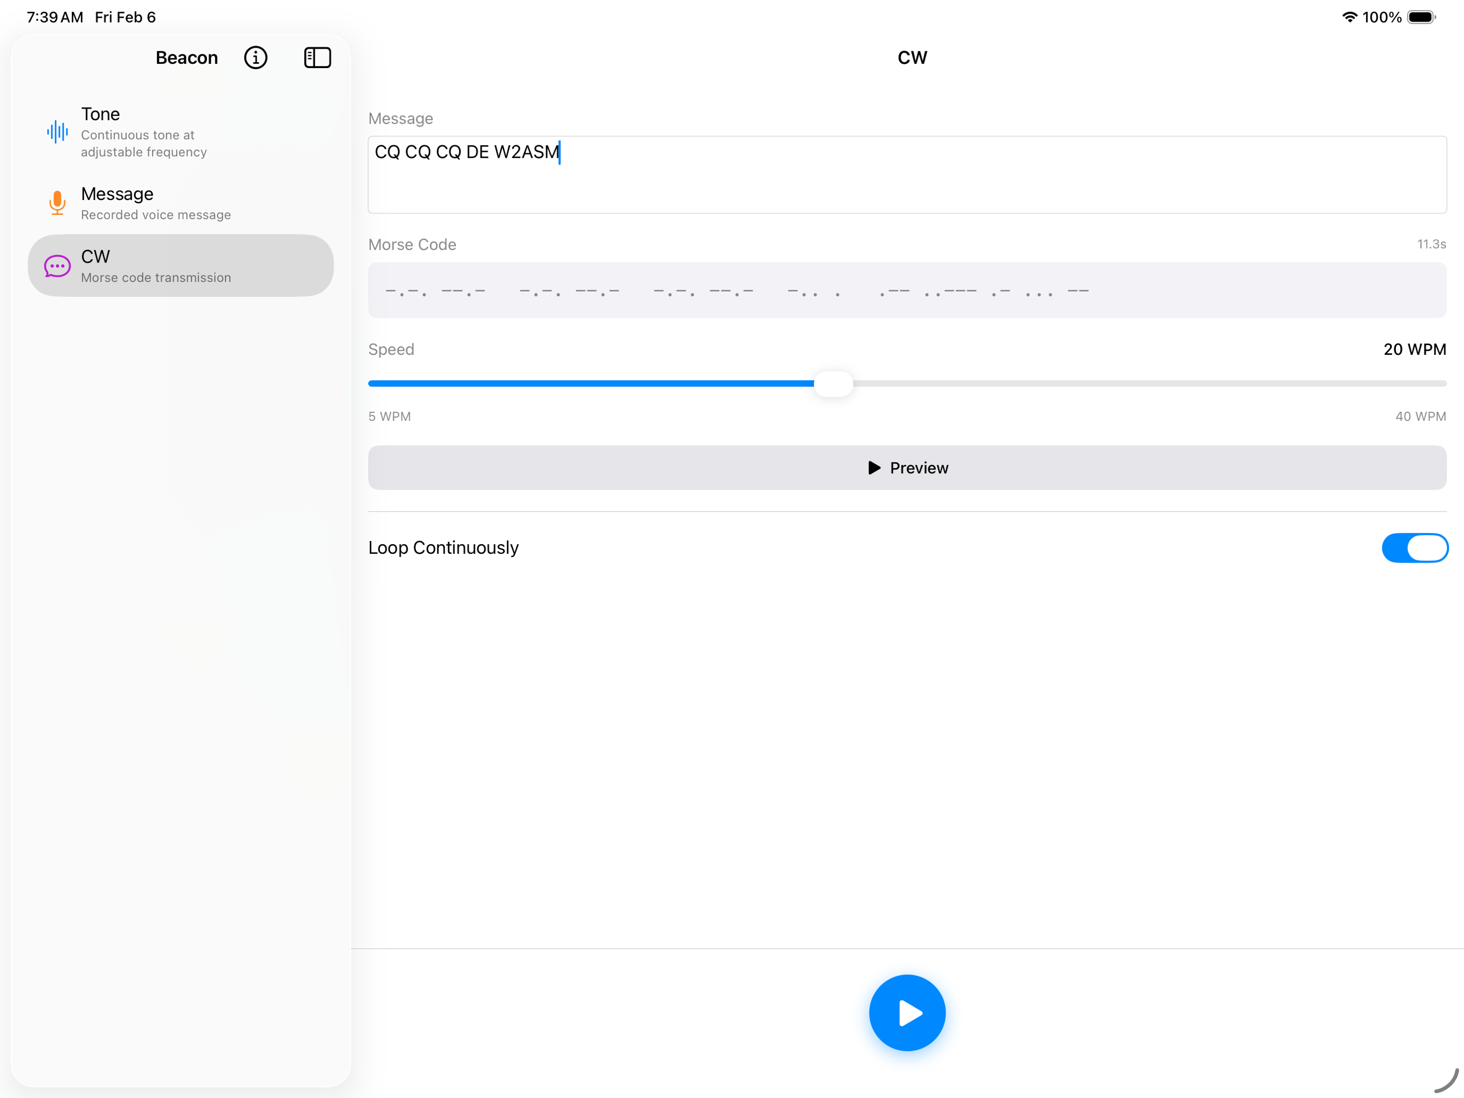Tap the clock time in status bar
Image resolution: width=1464 pixels, height=1098 pixels.
click(x=53, y=17)
